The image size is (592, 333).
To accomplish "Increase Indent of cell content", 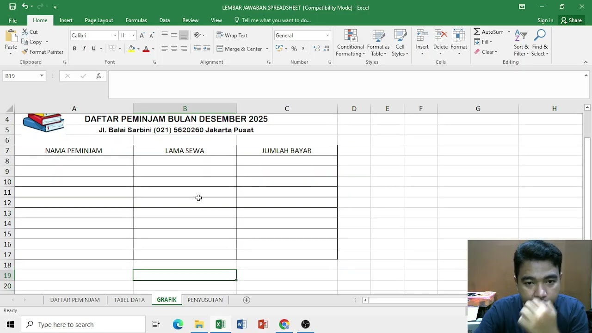I will pos(207,49).
